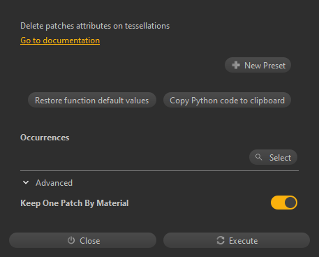319x257 pixels.
Task: Click the refresh arrows icon on Execute
Action: click(221, 240)
